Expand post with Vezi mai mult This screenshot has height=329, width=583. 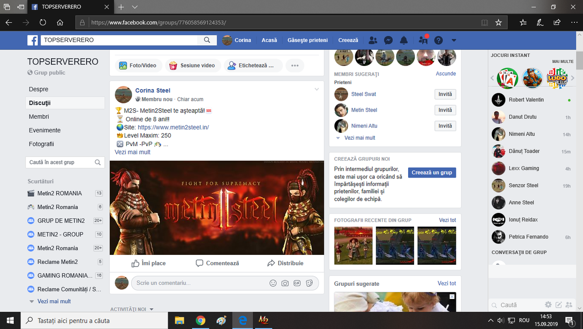pos(133,152)
